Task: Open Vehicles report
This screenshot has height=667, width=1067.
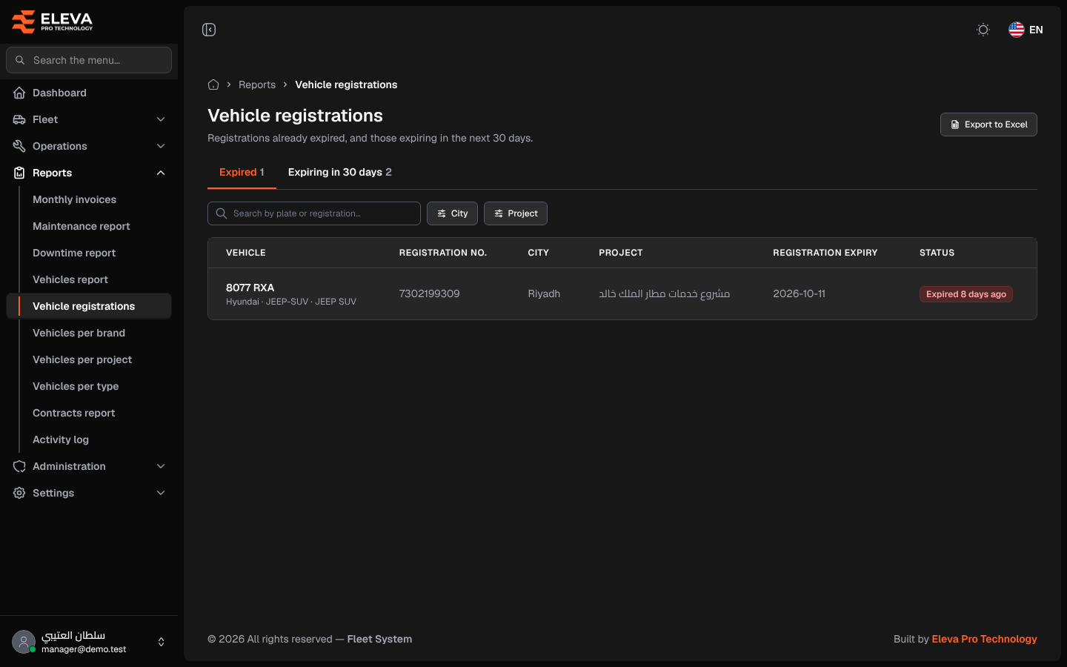Action: (70, 279)
